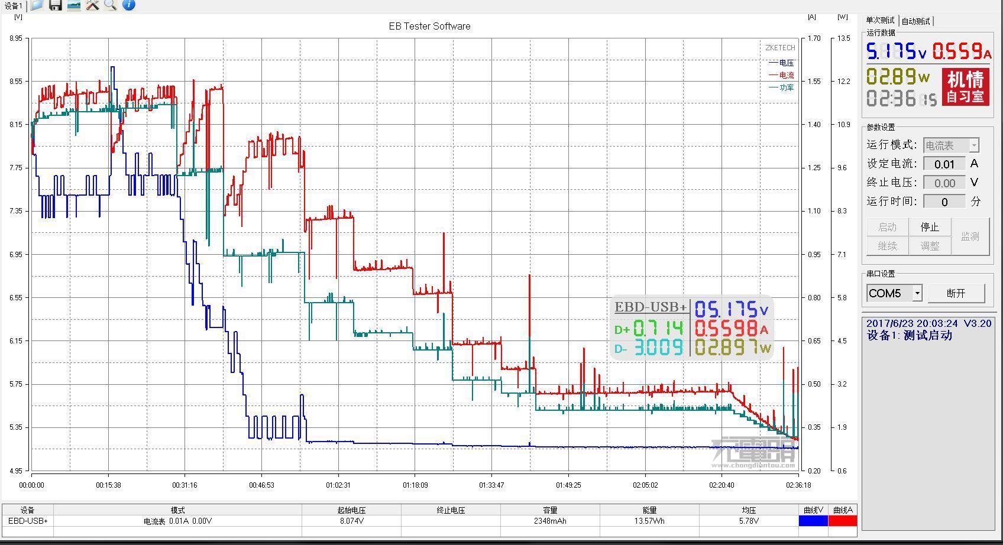Image resolution: width=1003 pixels, height=545 pixels.
Task: Switch to the 自动测试 tab
Action: 915,21
